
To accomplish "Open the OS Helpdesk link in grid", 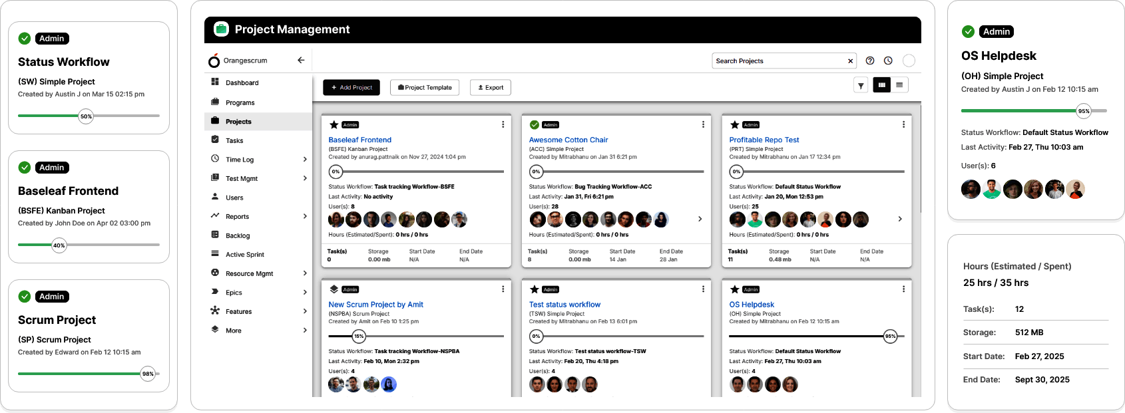I will tap(752, 305).
